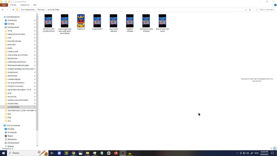Select Быстрый доступ in navigation pane
This screenshot has height=156, width=277.
[13, 17]
